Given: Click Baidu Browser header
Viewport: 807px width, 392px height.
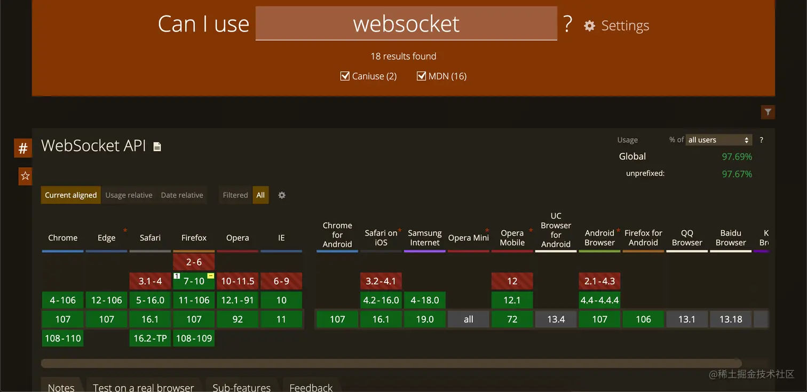Looking at the screenshot, I should [x=731, y=238].
